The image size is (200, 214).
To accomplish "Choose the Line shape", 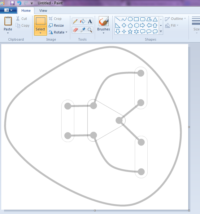I will (118, 19).
